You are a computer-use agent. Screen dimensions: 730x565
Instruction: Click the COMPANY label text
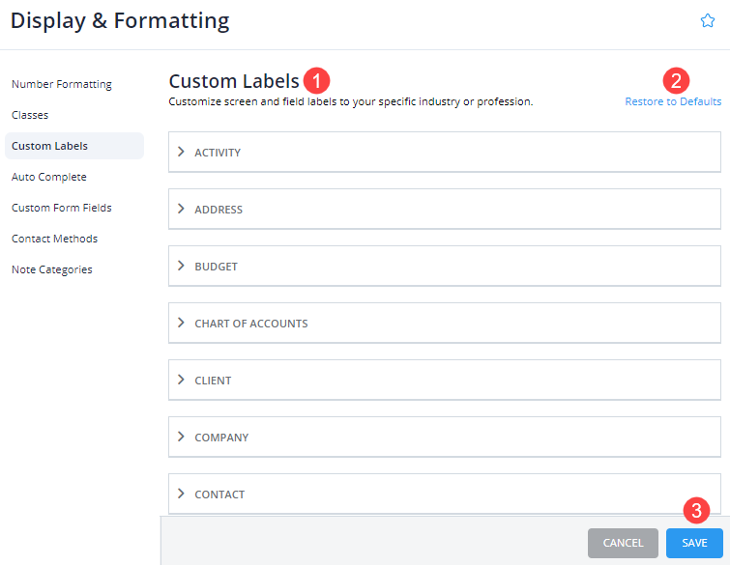point(221,438)
